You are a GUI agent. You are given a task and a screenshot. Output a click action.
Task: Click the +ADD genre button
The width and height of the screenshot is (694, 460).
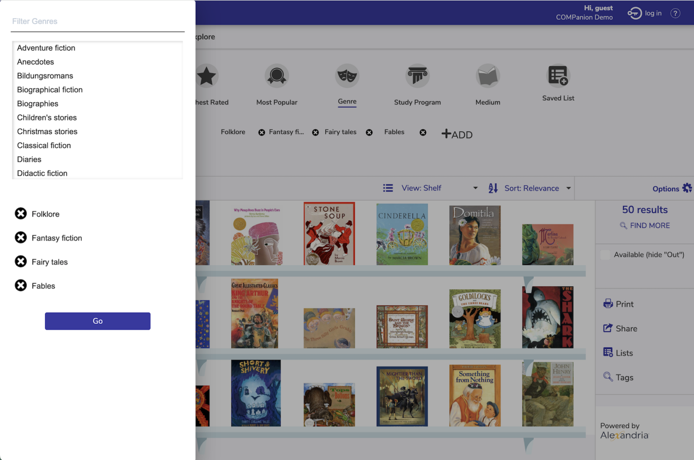[x=457, y=134]
